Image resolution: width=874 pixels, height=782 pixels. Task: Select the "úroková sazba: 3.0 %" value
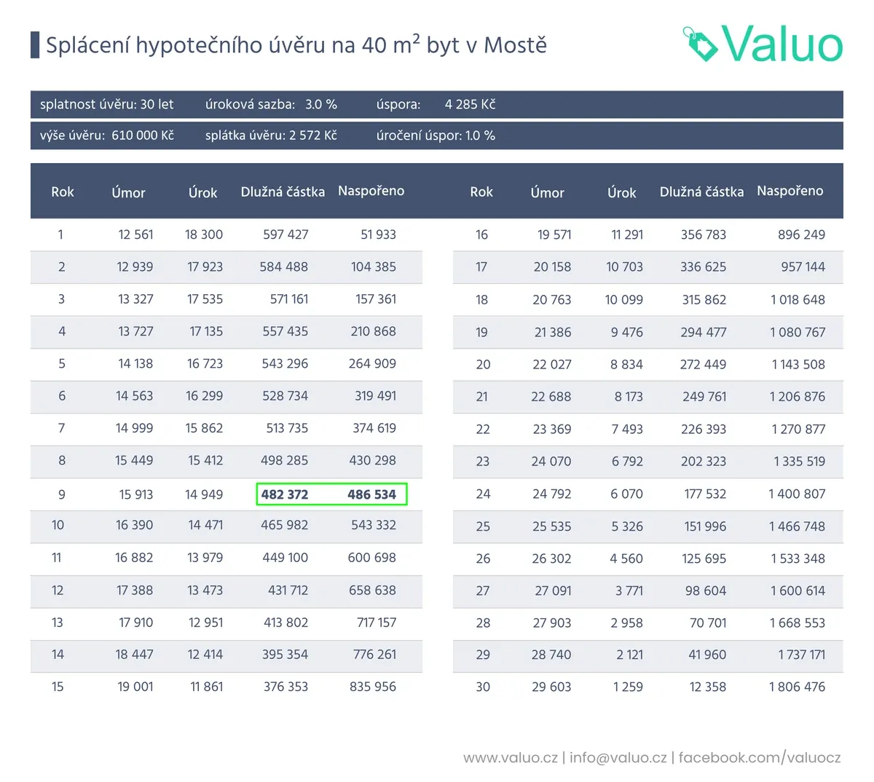click(x=271, y=104)
